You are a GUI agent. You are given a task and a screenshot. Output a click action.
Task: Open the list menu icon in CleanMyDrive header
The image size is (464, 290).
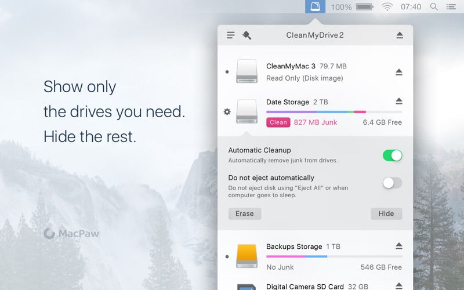coord(231,35)
